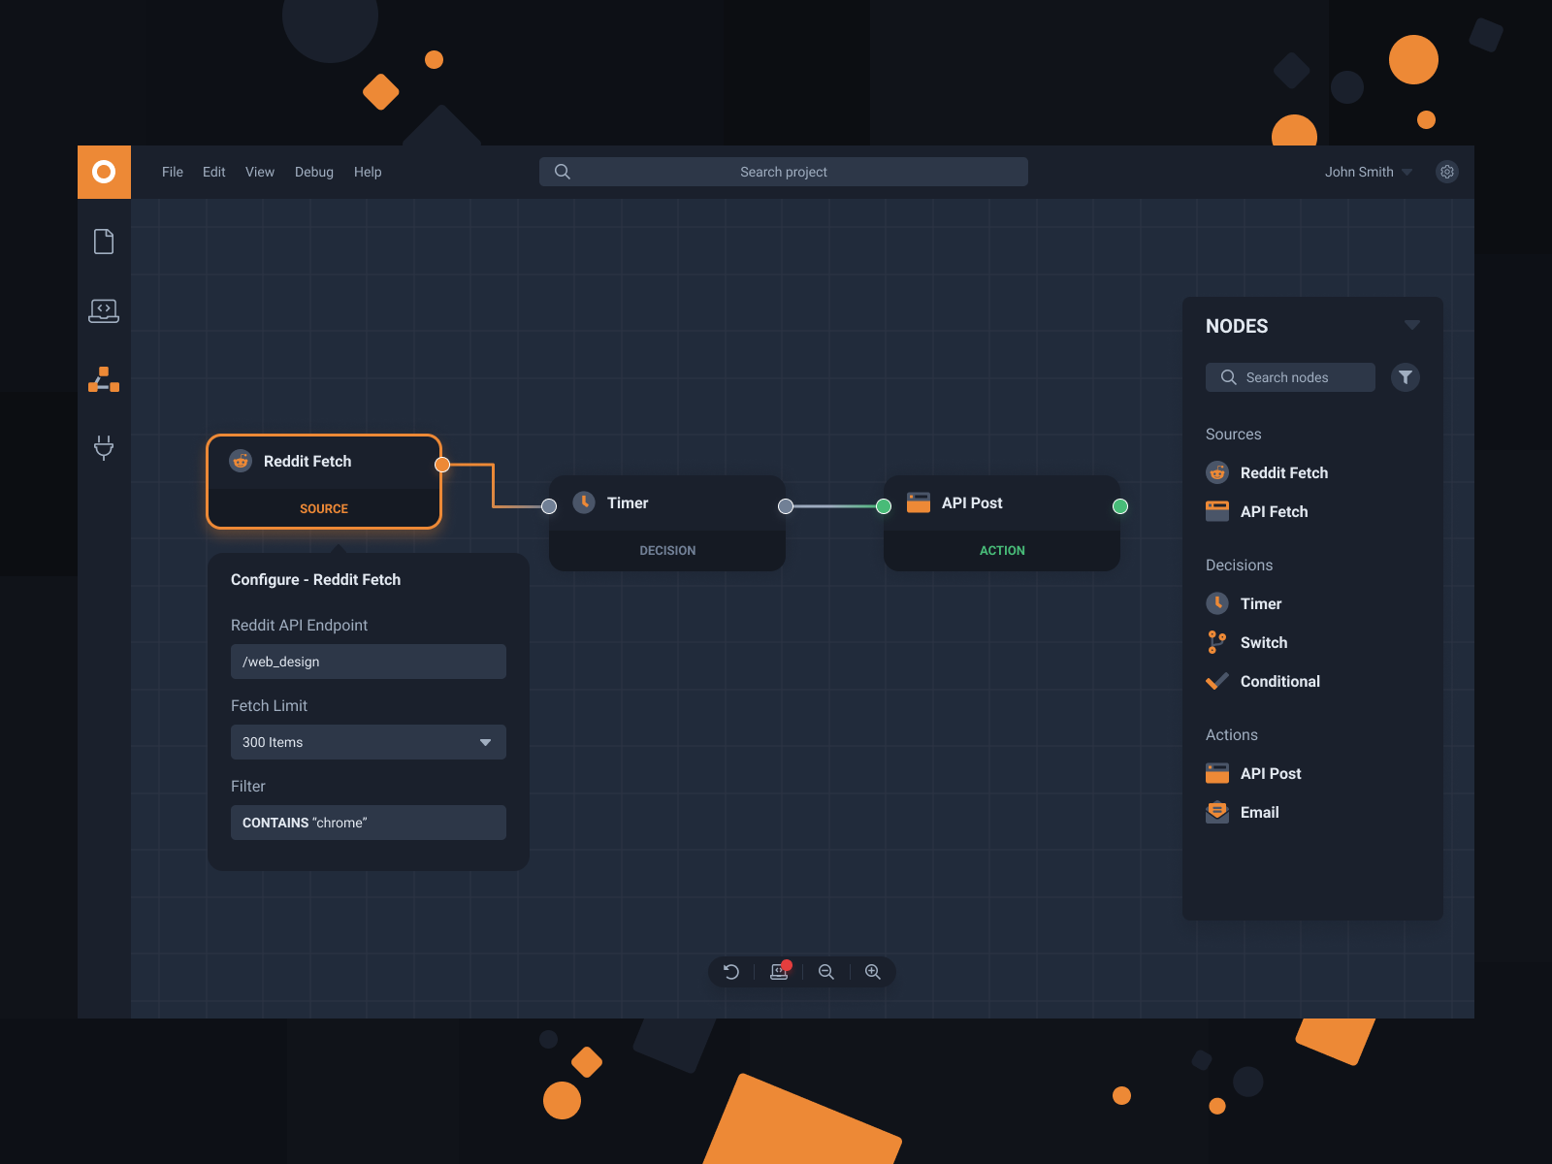Open the Help menu
Viewport: 1552px width, 1164px height.
368,172
